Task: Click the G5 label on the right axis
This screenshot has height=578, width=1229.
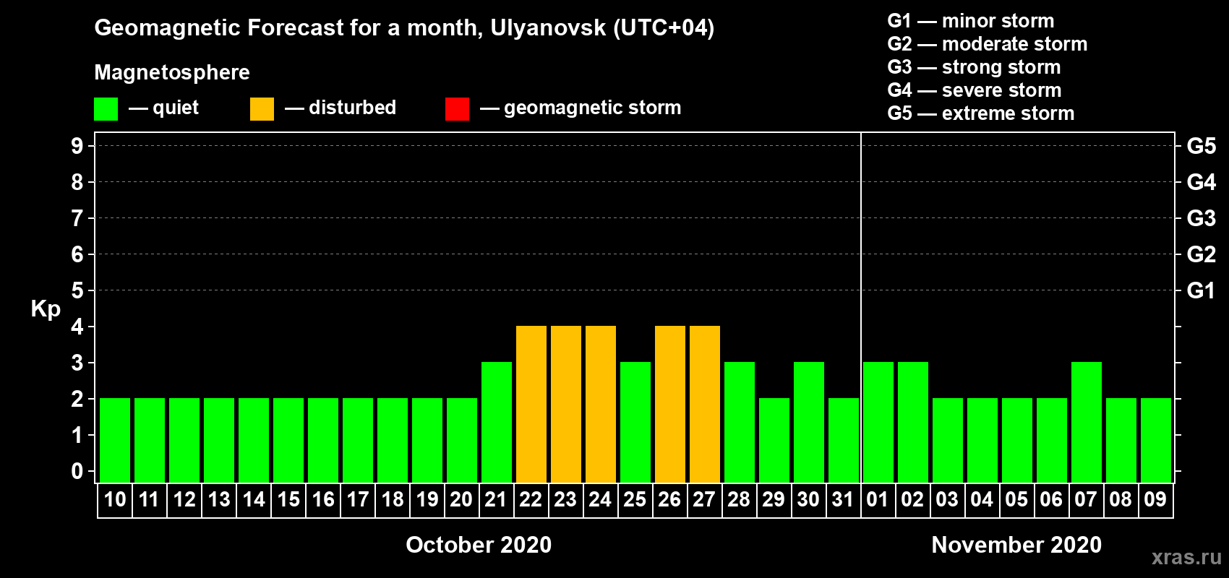Action: point(1202,146)
